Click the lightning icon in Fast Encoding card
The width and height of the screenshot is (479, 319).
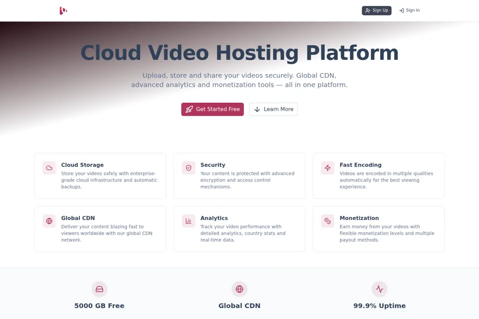click(327, 168)
